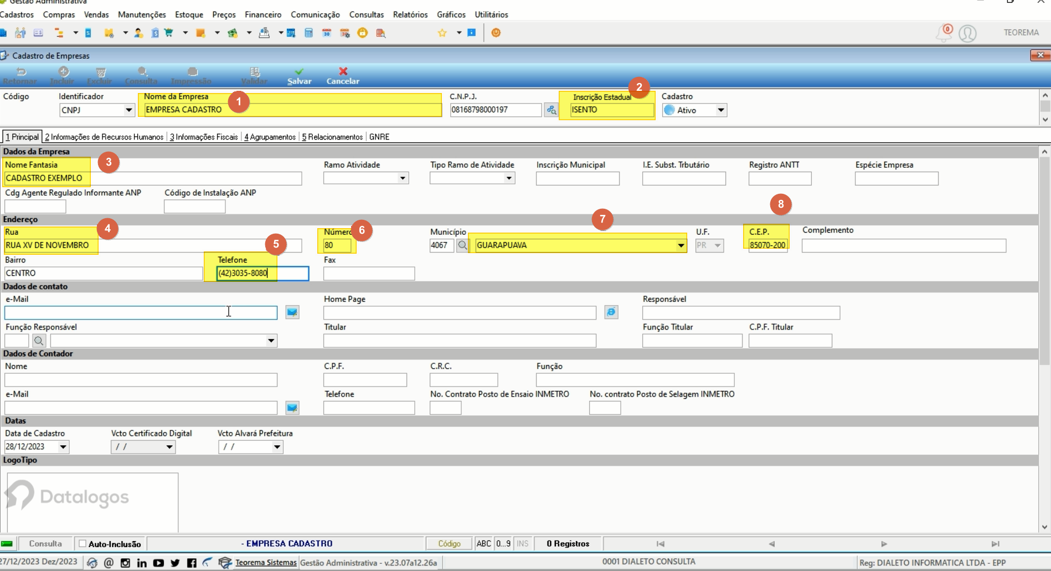Click the Função Responsável search magnifier
This screenshot has height=571, width=1051.
[39, 341]
